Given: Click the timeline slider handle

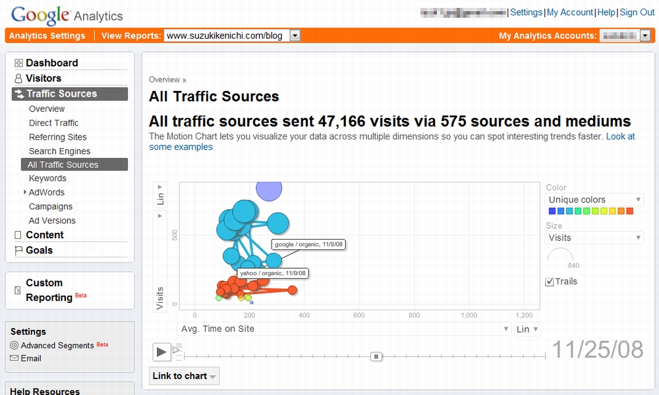Looking at the screenshot, I should coord(376,356).
